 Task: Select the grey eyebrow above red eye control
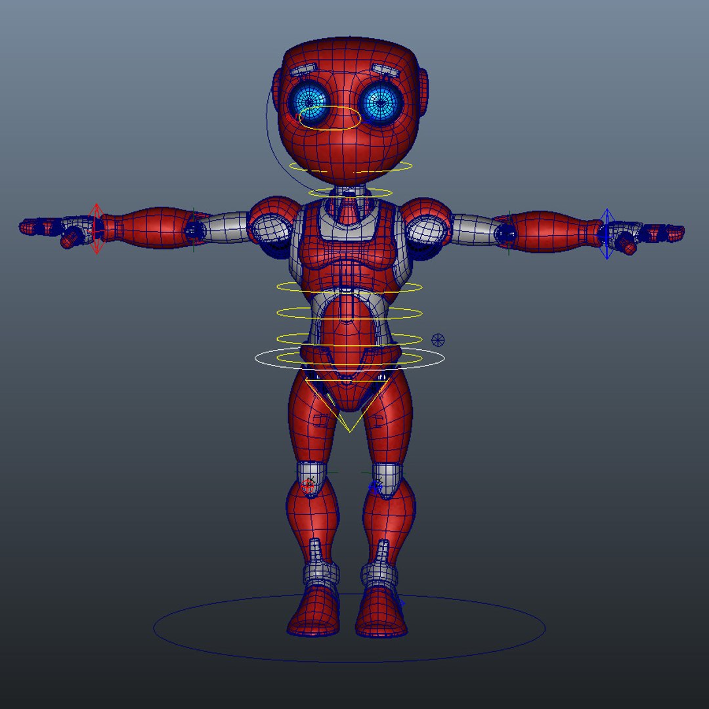tap(303, 70)
